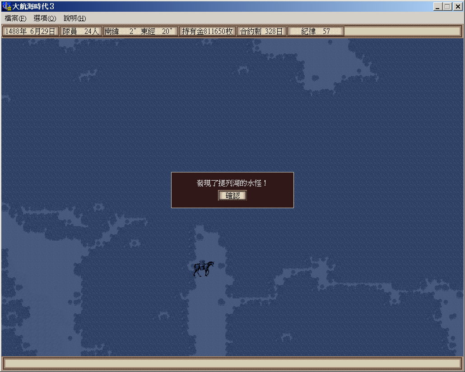Click the blank status cell right of 紀律

pyautogui.click(x=402, y=32)
